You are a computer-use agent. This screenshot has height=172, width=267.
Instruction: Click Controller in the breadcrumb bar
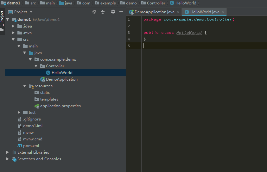coord(156,3)
